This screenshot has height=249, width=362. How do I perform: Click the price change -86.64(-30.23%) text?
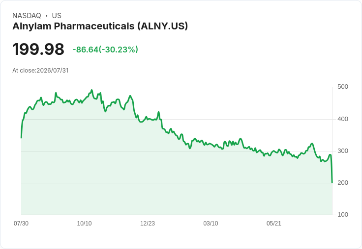105,50
